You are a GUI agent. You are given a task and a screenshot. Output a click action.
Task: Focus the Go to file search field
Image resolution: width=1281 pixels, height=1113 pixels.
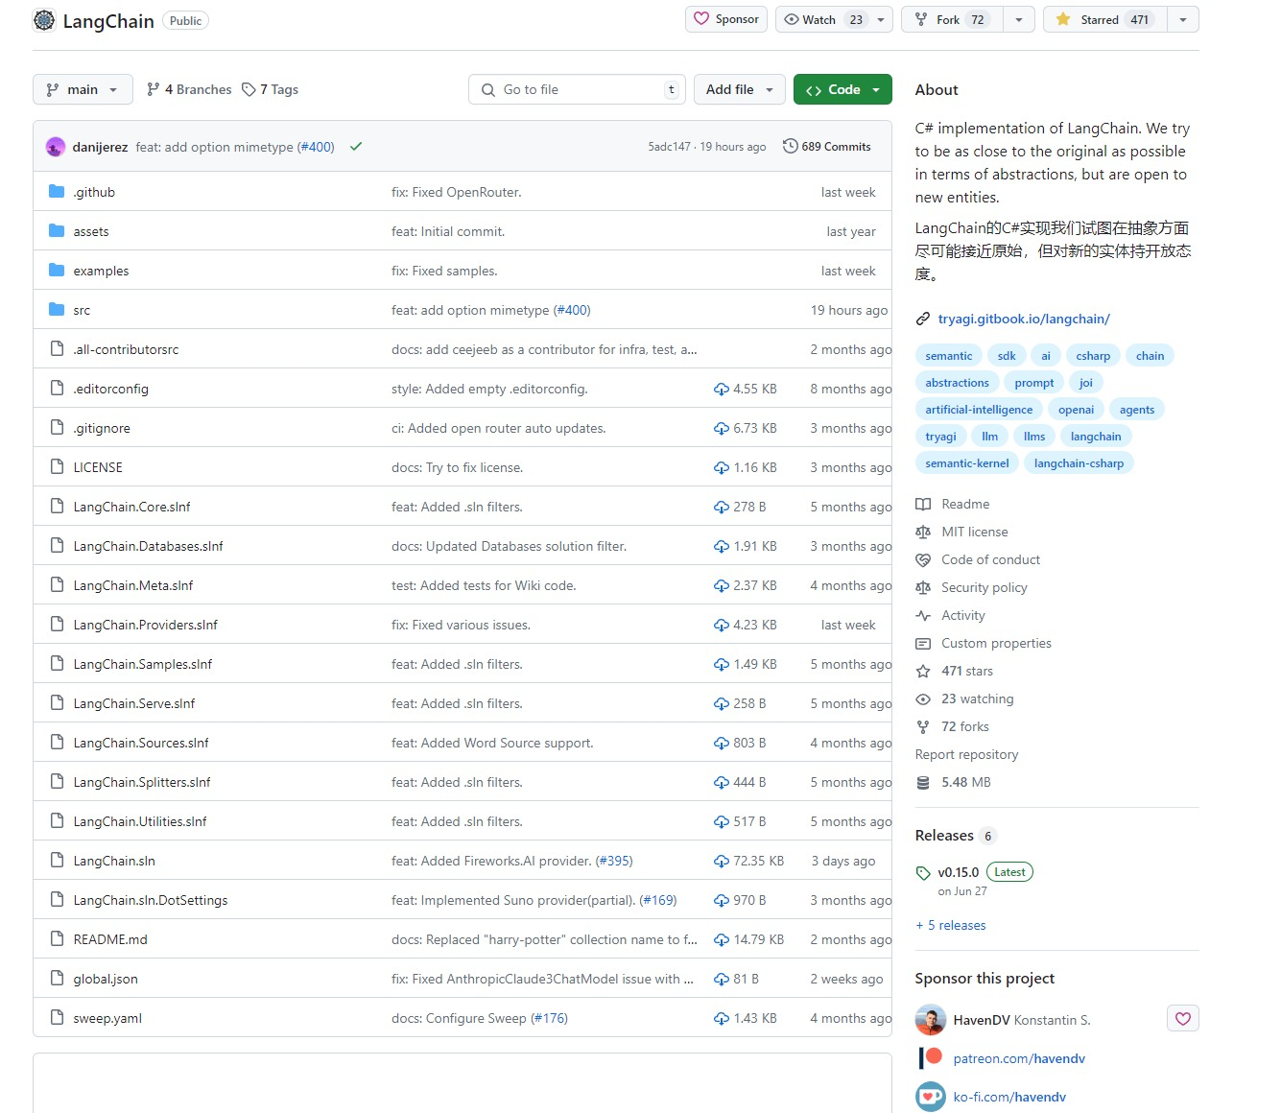tap(577, 89)
